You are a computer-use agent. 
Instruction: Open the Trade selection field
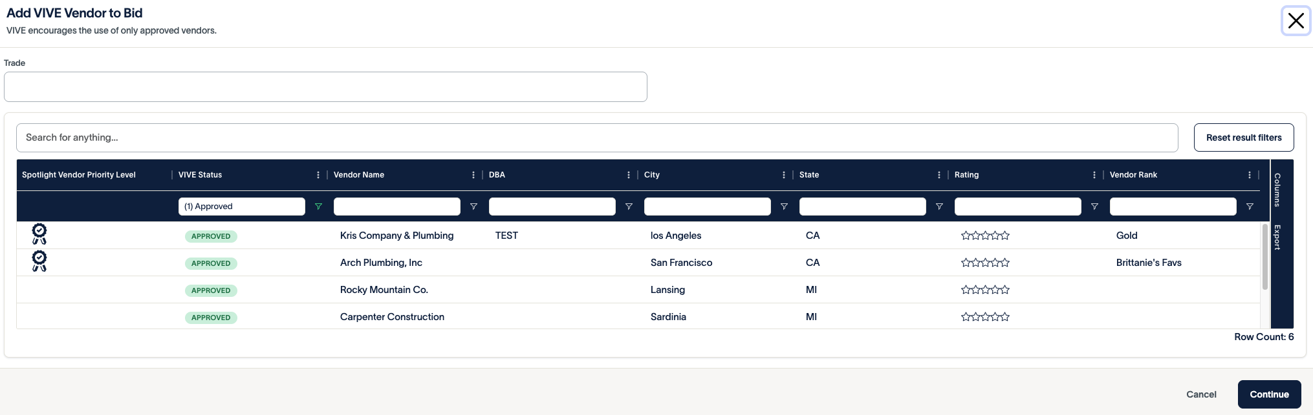click(x=325, y=86)
